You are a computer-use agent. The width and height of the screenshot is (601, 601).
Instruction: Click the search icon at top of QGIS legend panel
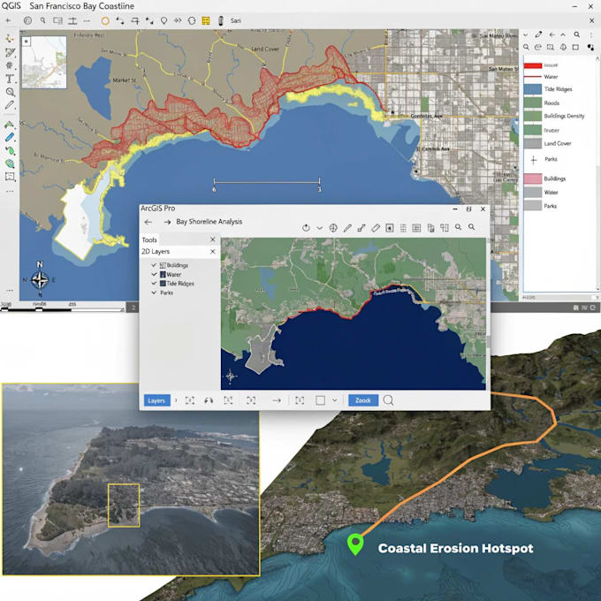pos(576,34)
